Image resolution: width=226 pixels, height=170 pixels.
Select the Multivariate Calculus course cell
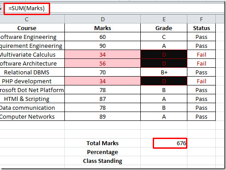click(32, 54)
